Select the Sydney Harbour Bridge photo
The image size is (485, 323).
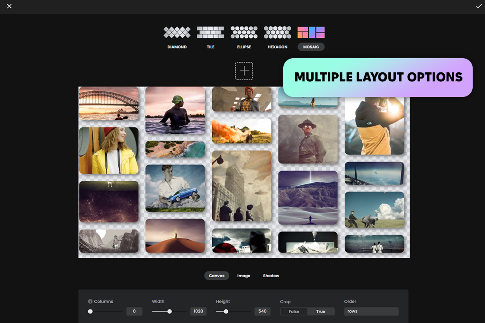(109, 104)
